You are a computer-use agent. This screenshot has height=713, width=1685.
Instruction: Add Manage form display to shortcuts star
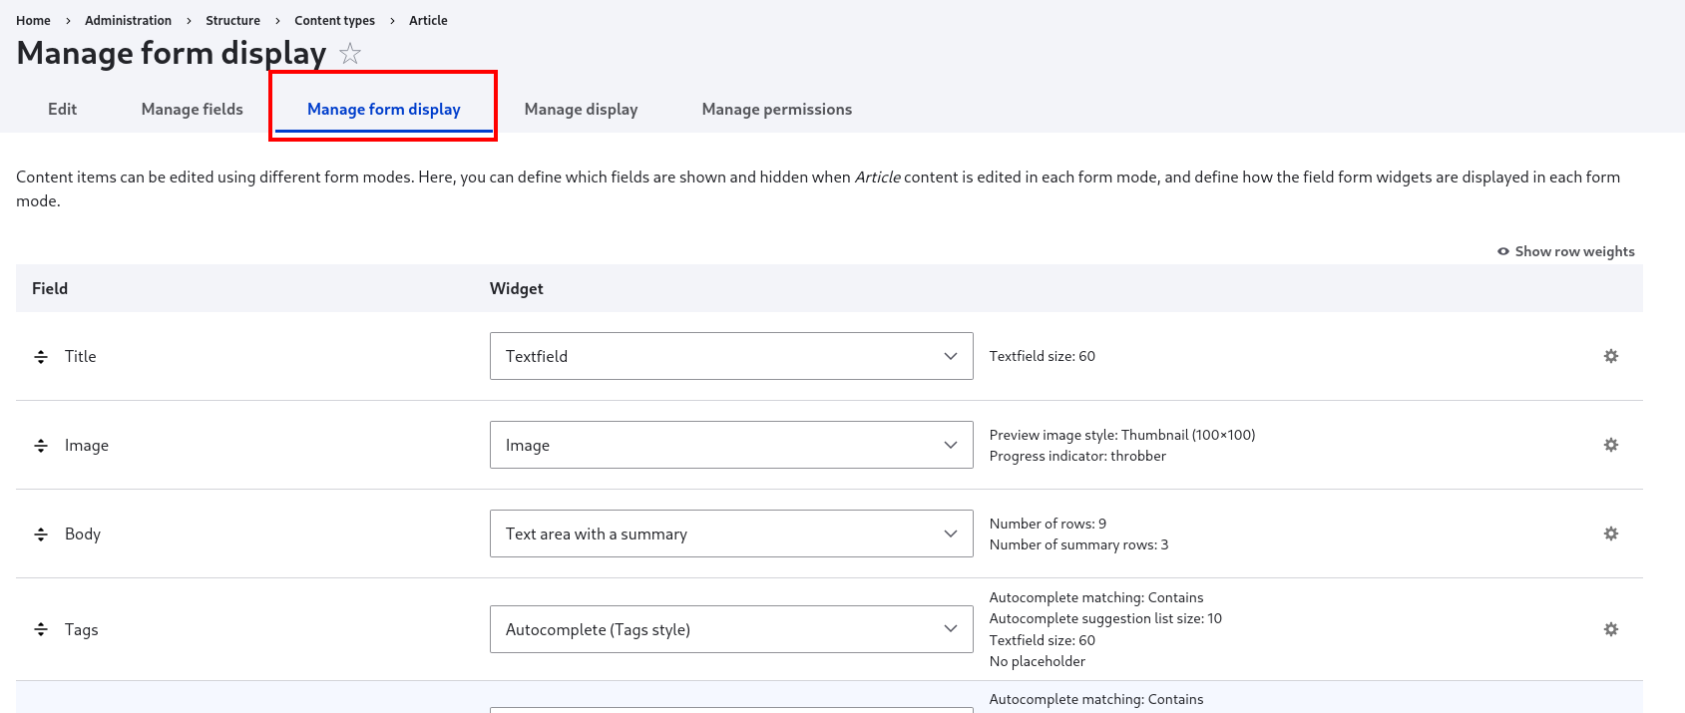pyautogui.click(x=350, y=53)
